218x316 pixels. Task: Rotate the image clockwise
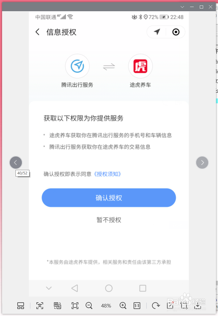click(x=156, y=306)
